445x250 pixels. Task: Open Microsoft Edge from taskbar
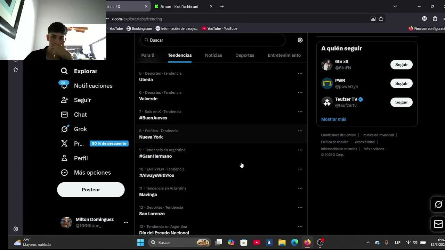click(295, 242)
